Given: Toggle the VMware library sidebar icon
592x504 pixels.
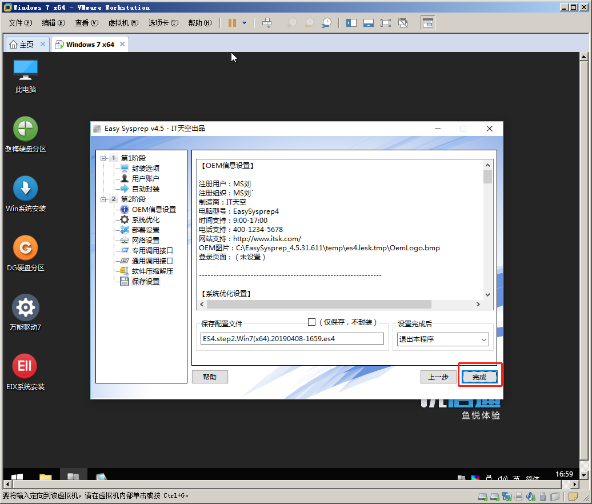Looking at the screenshot, I should pyautogui.click(x=351, y=23).
